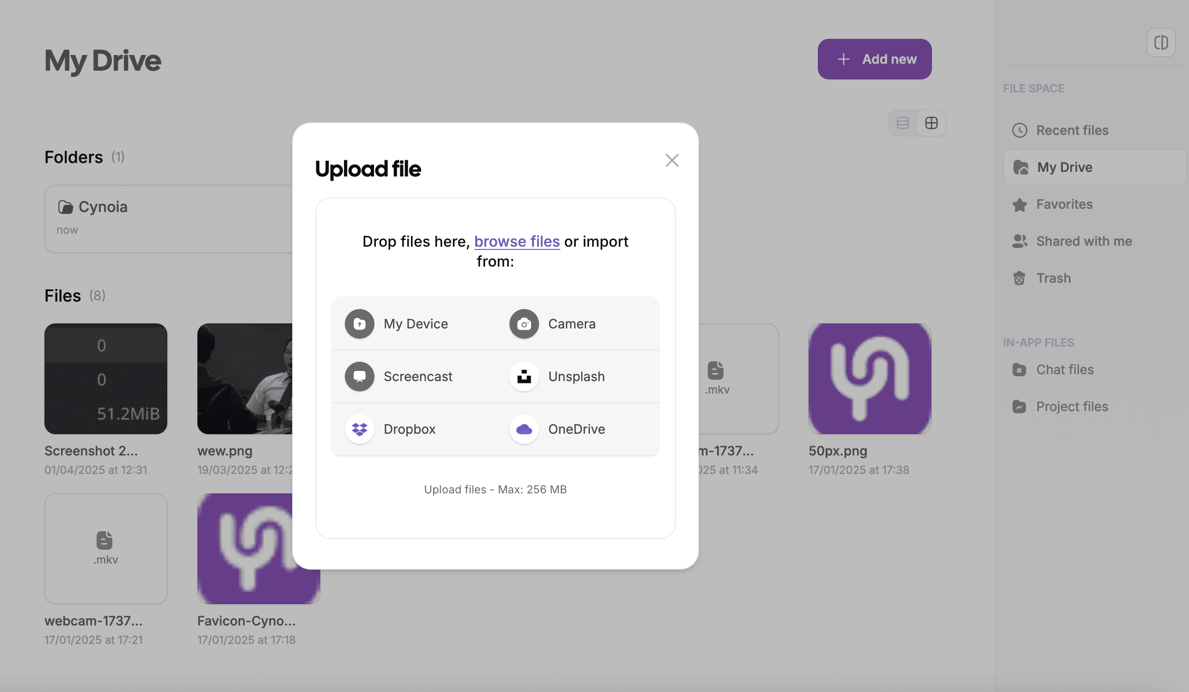This screenshot has width=1189, height=692.
Task: Toggle the sidebar panel icon
Action: click(x=1161, y=42)
